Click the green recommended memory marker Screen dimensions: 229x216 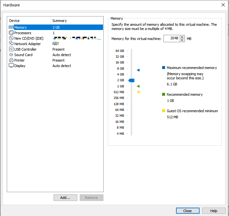138,86
